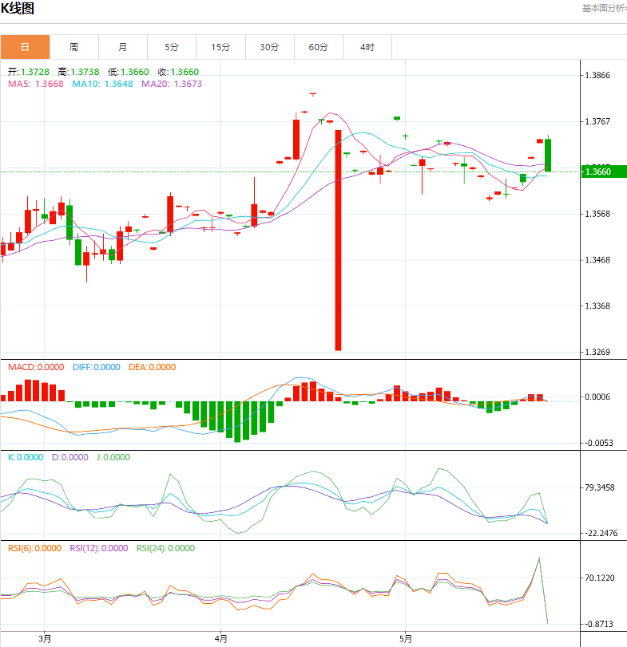Click the green 1.3660 current price tag
Viewport: 627px width, 647px height.
[604, 172]
